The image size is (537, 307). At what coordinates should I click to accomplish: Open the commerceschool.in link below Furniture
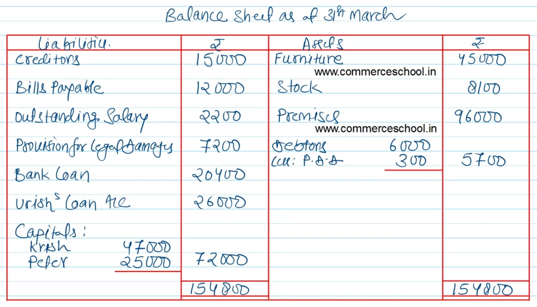[x=375, y=72]
